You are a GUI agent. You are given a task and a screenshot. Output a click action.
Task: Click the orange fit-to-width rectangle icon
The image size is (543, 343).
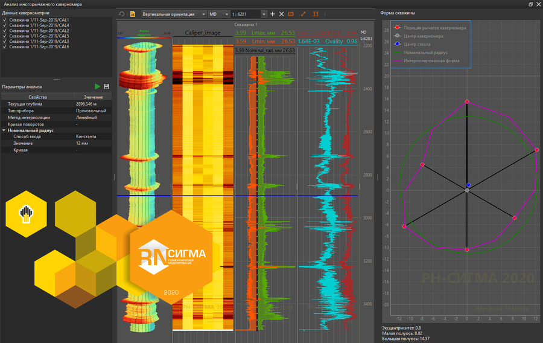tap(291, 13)
